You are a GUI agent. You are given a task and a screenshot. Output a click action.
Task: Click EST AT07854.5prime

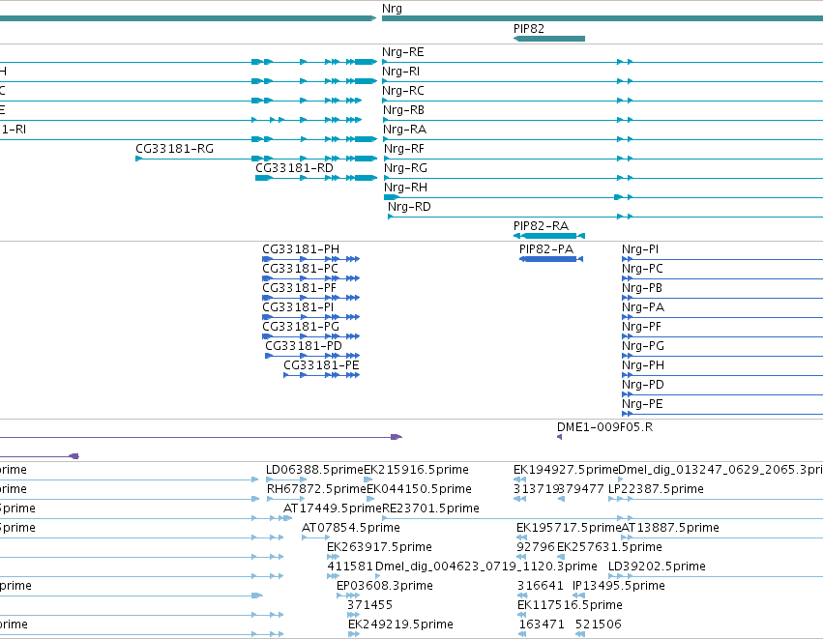(x=351, y=528)
